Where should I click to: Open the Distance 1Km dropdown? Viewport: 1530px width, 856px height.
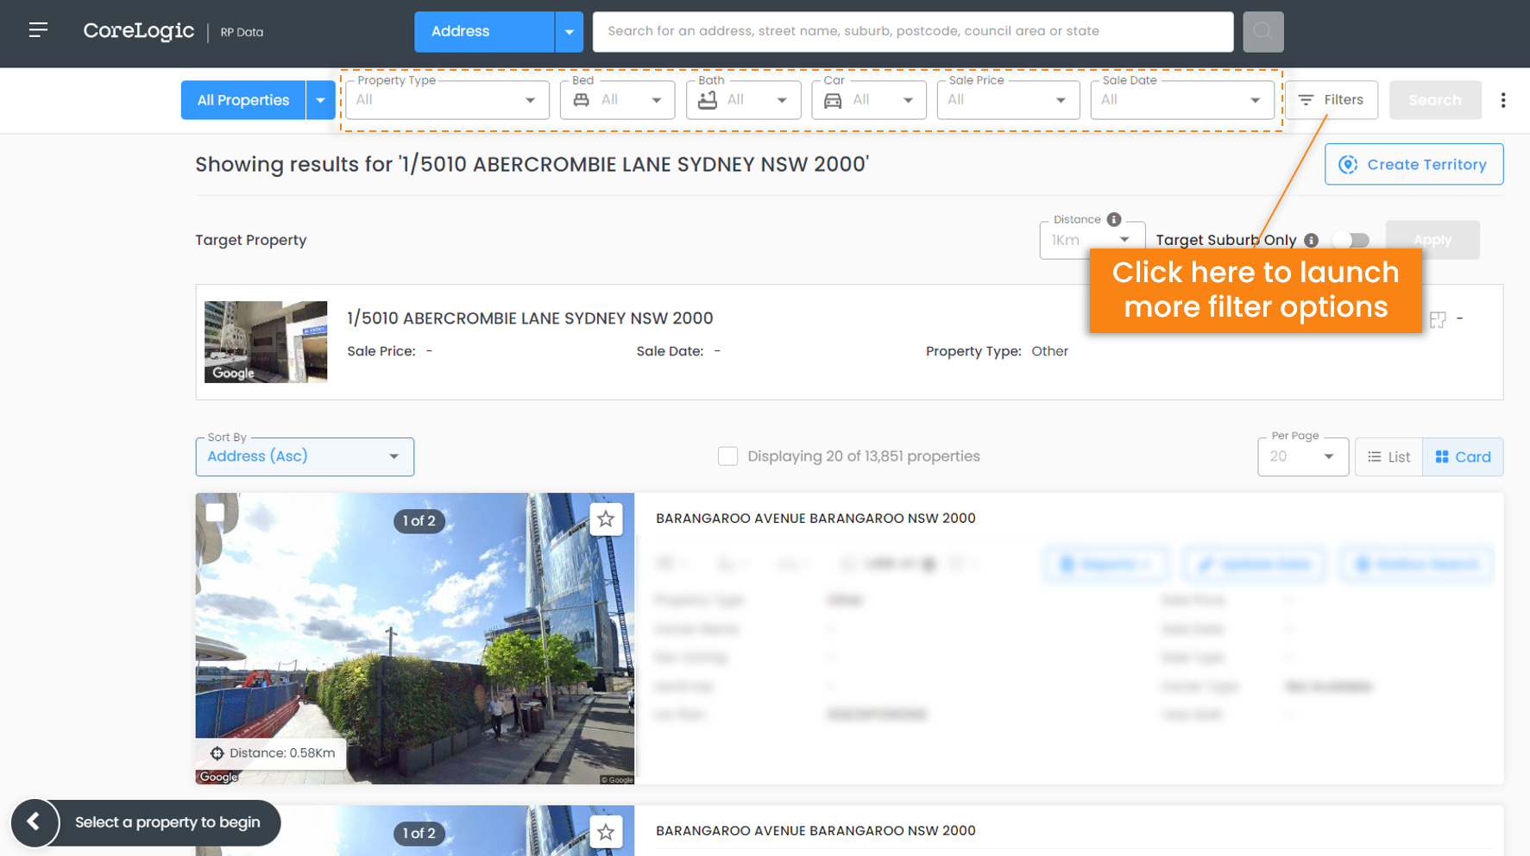pyautogui.click(x=1092, y=240)
